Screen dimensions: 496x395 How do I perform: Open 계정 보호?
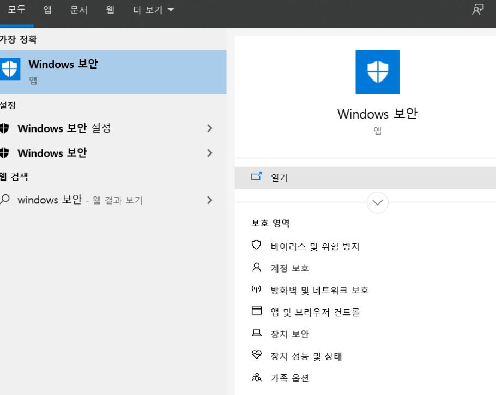[x=290, y=268]
